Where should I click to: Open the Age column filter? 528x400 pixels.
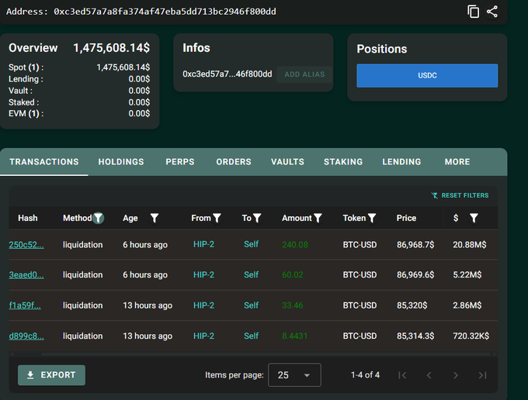pos(155,218)
